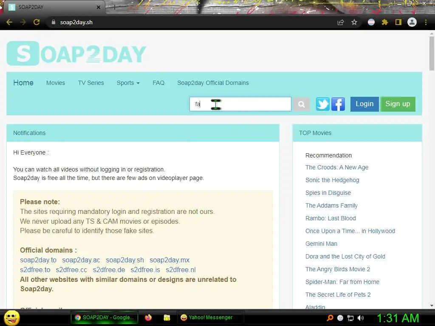Submit search with the magnifier button

click(x=302, y=104)
